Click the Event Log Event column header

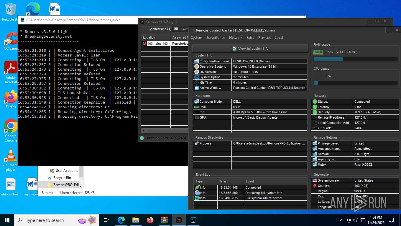[x=276, y=181]
